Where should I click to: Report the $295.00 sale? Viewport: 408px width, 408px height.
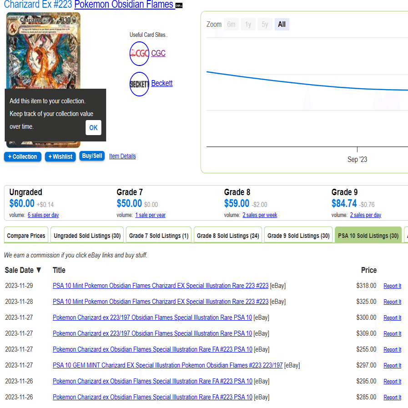pyautogui.click(x=393, y=381)
